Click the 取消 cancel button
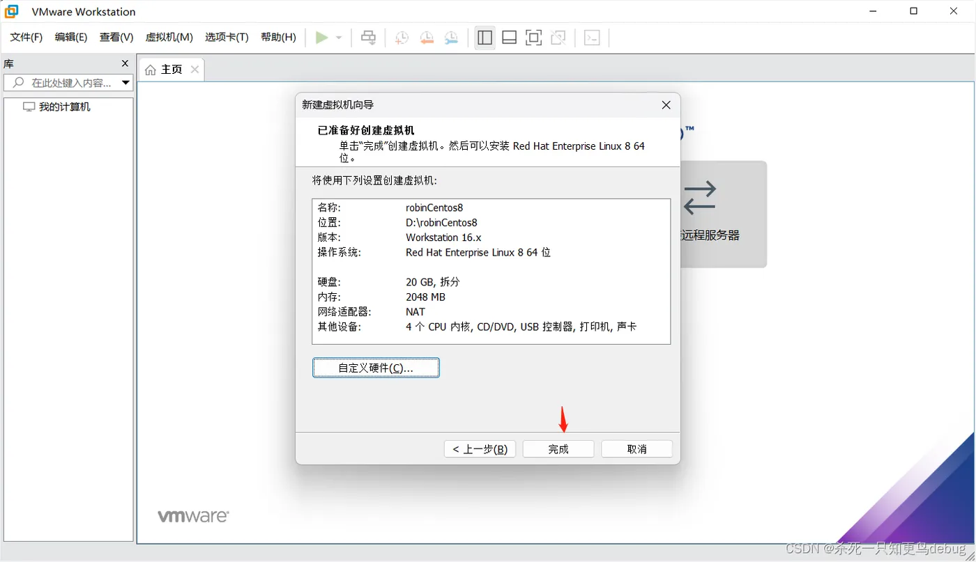Screen dimensions: 976x562 pyautogui.click(x=637, y=449)
